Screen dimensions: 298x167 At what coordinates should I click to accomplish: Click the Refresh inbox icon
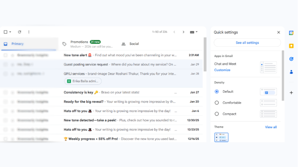[19, 32]
